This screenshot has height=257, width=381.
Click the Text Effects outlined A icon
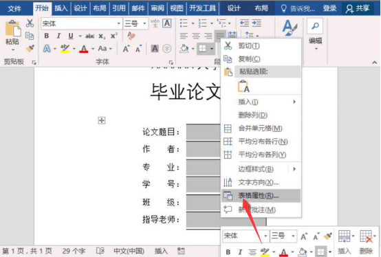pyautogui.click(x=47, y=49)
